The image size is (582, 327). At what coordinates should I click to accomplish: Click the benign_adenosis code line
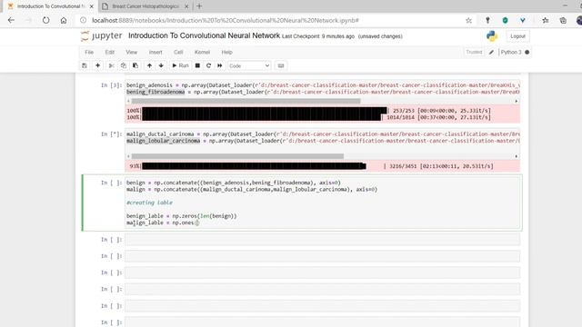[x=323, y=85]
